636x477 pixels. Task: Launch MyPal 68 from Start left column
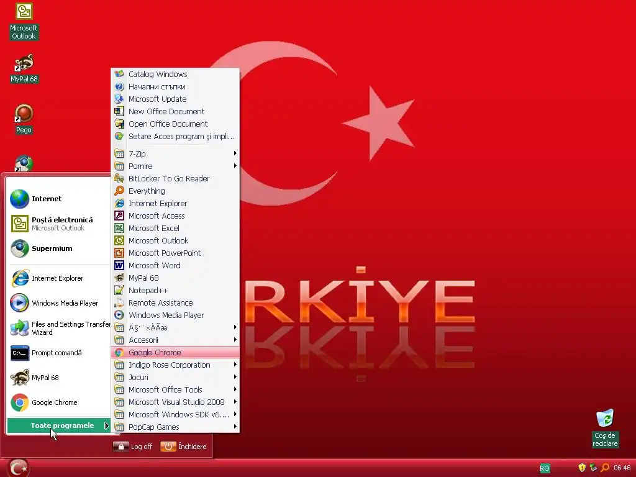pyautogui.click(x=59, y=378)
